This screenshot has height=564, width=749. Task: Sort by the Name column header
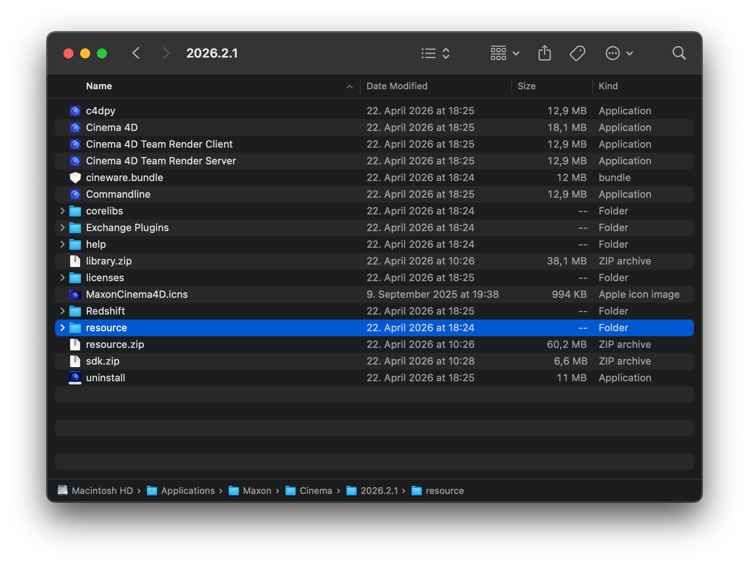[x=99, y=86]
